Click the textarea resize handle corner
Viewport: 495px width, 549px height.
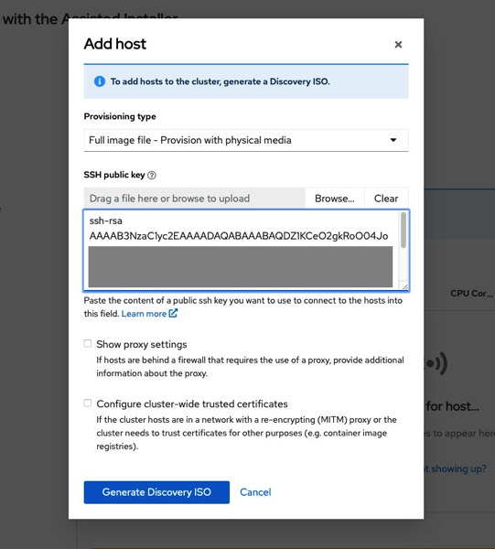coord(404,286)
